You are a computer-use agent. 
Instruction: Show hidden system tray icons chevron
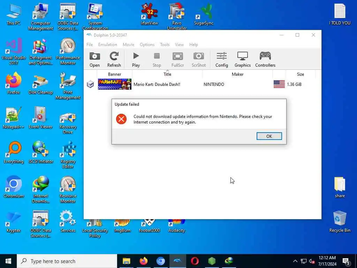point(295,261)
